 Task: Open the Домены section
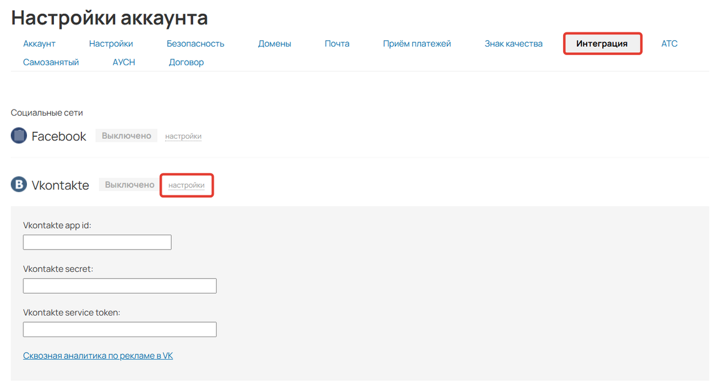click(x=274, y=43)
